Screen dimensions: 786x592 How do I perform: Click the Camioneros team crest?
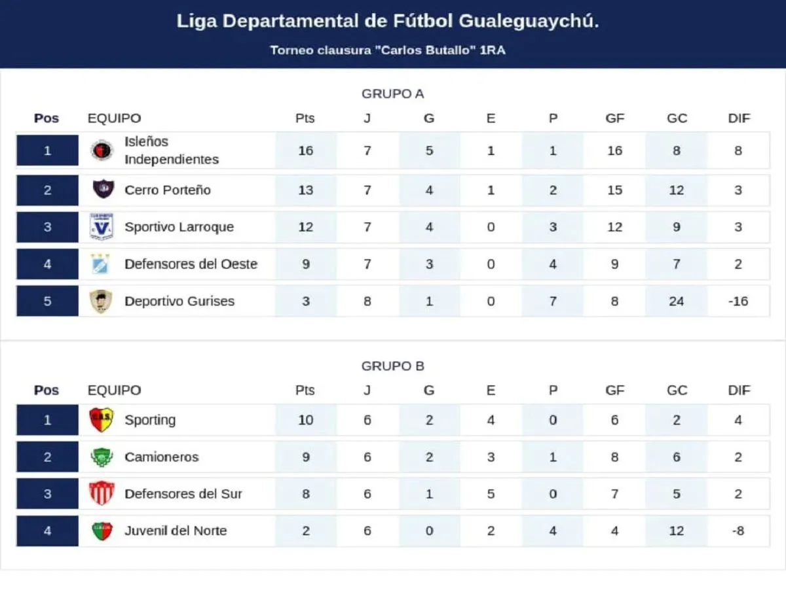[102, 457]
